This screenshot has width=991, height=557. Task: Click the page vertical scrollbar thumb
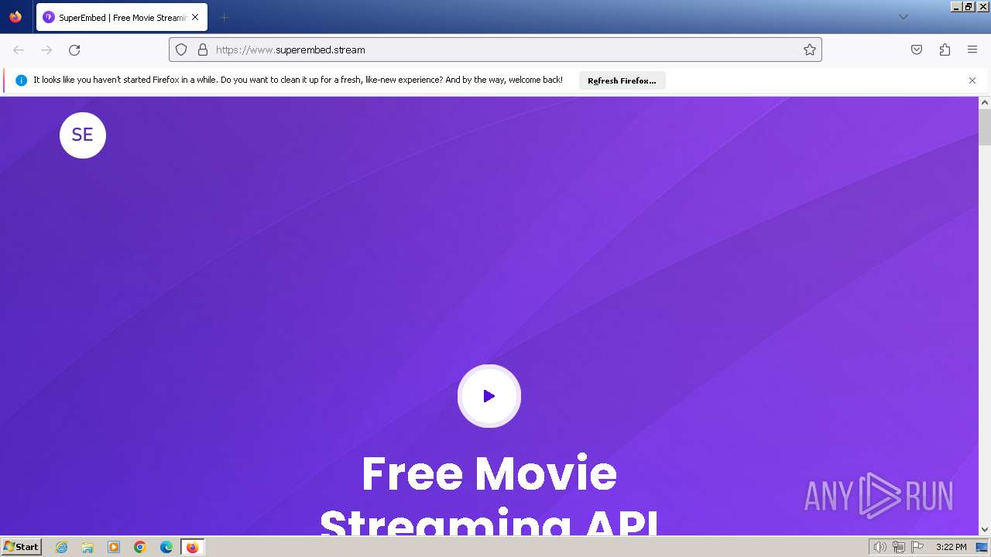click(985, 128)
